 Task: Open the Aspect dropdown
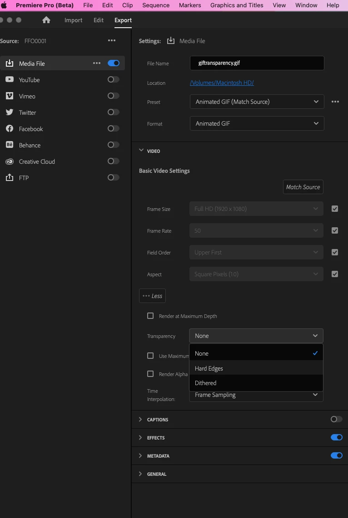click(256, 274)
